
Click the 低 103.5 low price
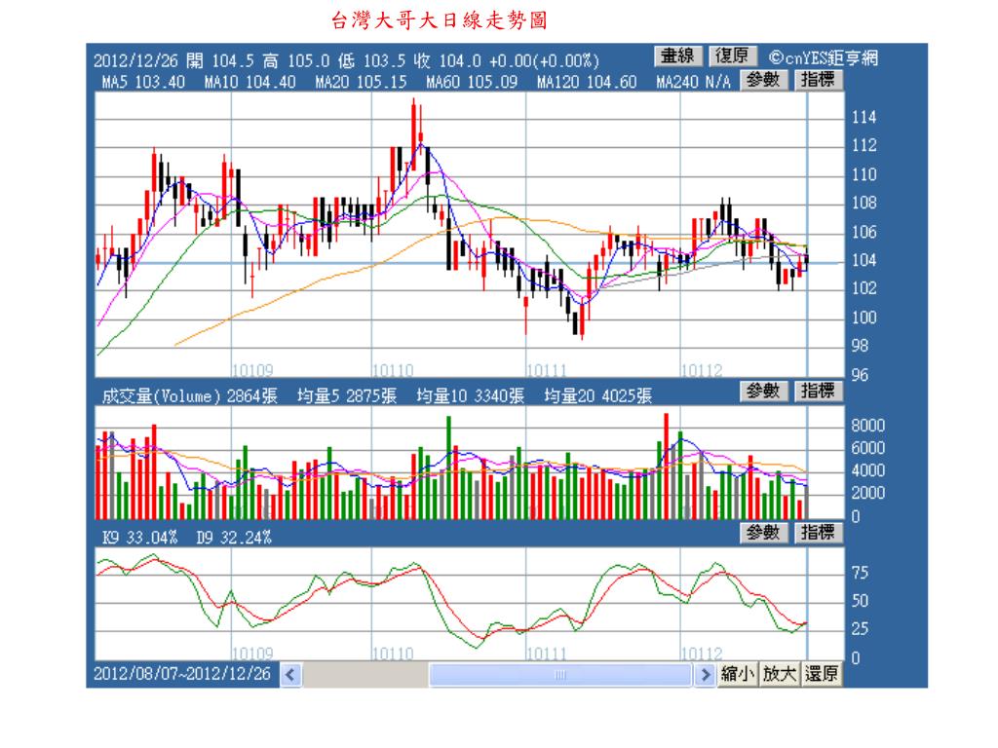[371, 61]
